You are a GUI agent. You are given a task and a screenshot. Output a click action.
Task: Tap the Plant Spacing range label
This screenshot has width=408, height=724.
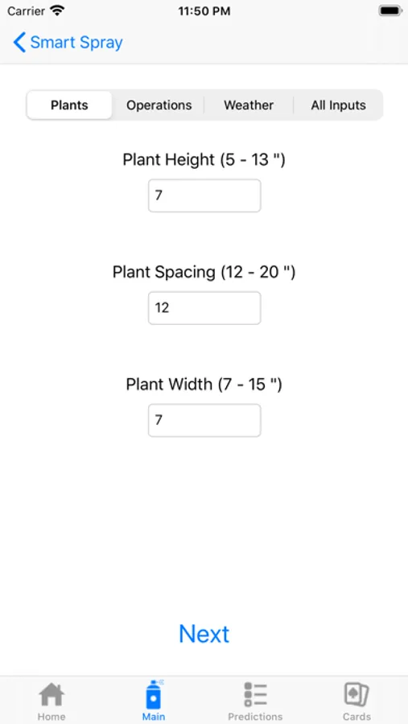click(x=204, y=272)
